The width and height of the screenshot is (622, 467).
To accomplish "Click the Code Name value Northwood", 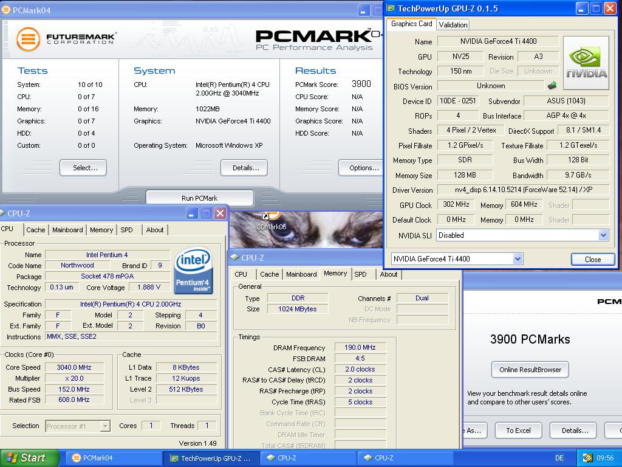I will pos(77,265).
